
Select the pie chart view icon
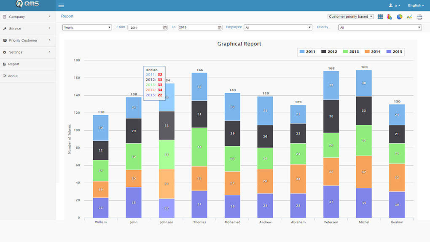click(x=399, y=17)
